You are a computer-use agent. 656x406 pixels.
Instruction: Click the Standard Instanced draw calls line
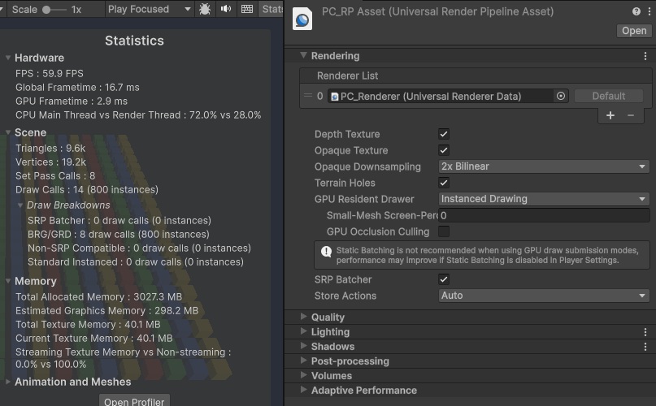coord(136,261)
